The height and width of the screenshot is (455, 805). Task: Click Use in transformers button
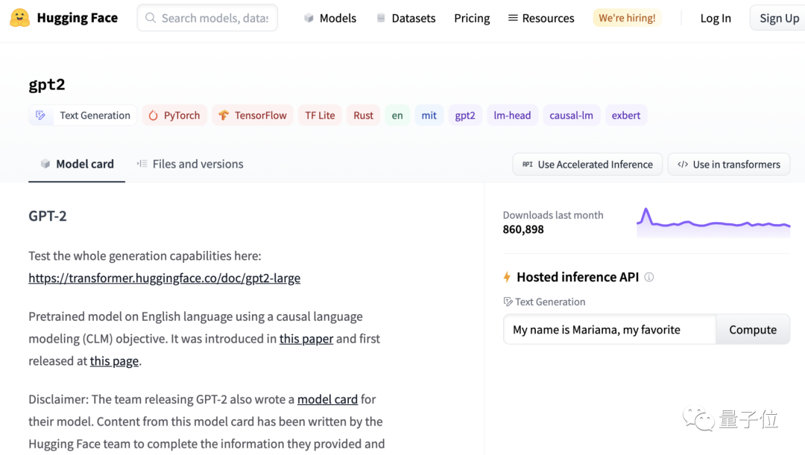729,165
